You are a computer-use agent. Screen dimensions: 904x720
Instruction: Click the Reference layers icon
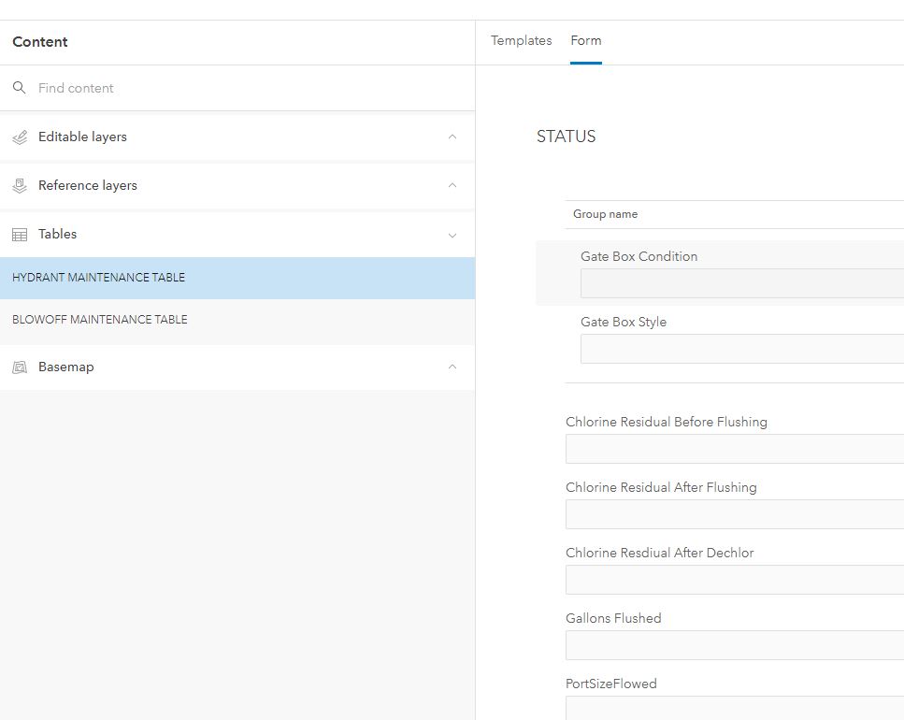tap(20, 185)
